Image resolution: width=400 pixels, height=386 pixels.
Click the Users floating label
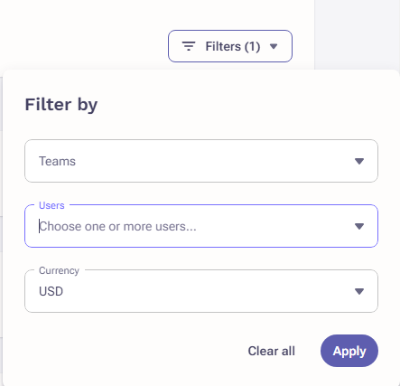pyautogui.click(x=51, y=205)
